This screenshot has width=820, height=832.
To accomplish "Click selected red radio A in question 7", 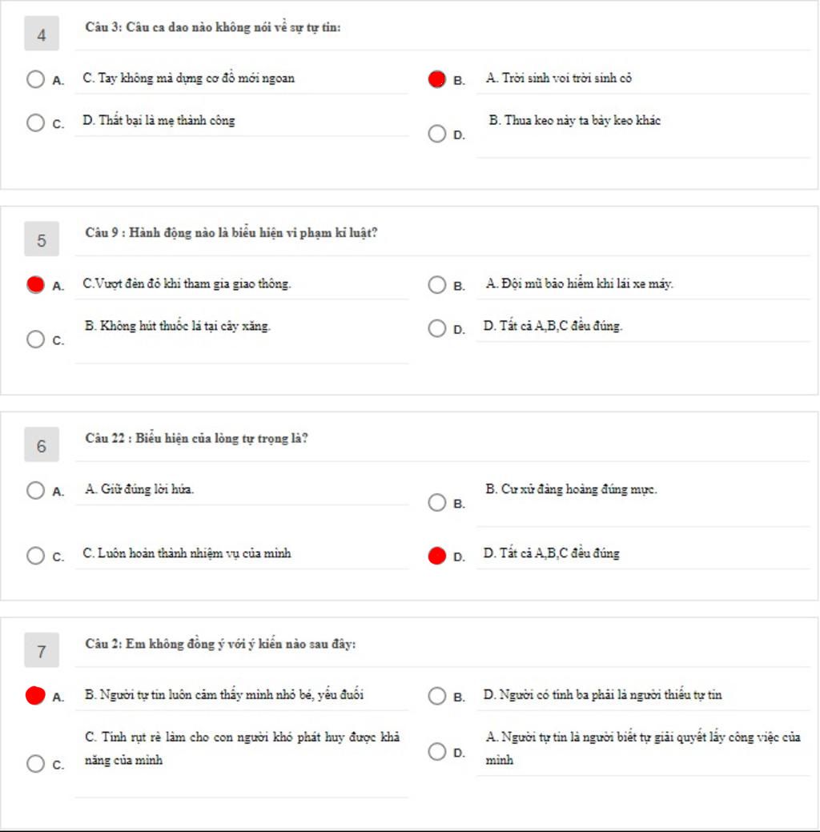I will tap(35, 696).
